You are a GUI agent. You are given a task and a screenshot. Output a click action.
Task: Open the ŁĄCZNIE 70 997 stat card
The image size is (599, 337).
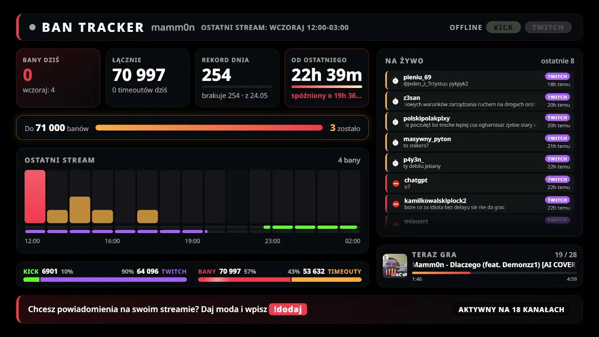pyautogui.click(x=147, y=78)
